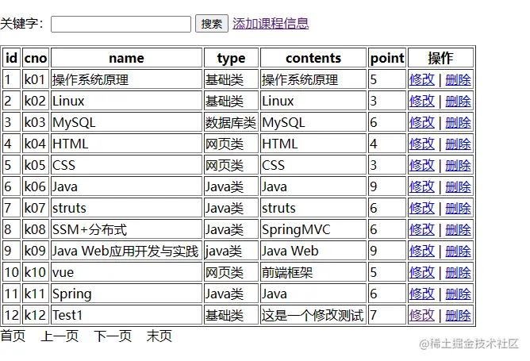The image size is (530, 361).
Task: Select the k01 course number cell
Action: click(x=36, y=79)
